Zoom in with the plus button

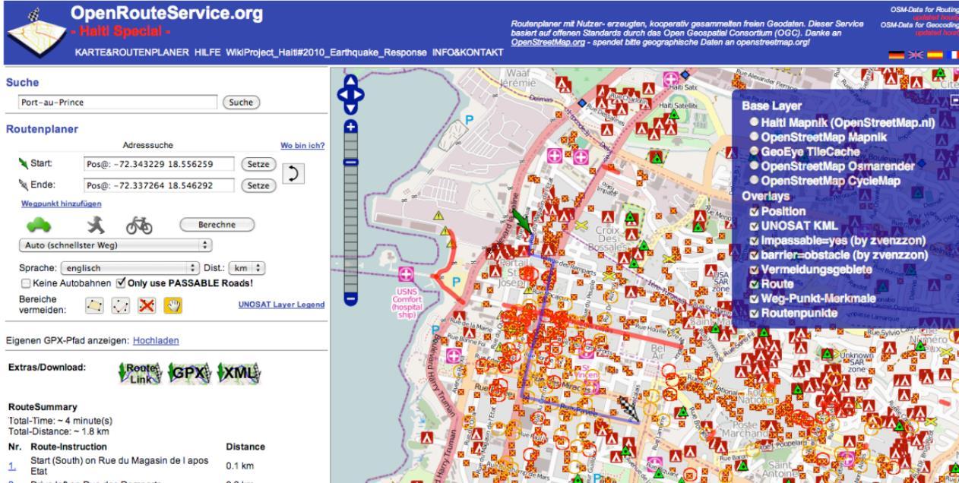[350, 128]
